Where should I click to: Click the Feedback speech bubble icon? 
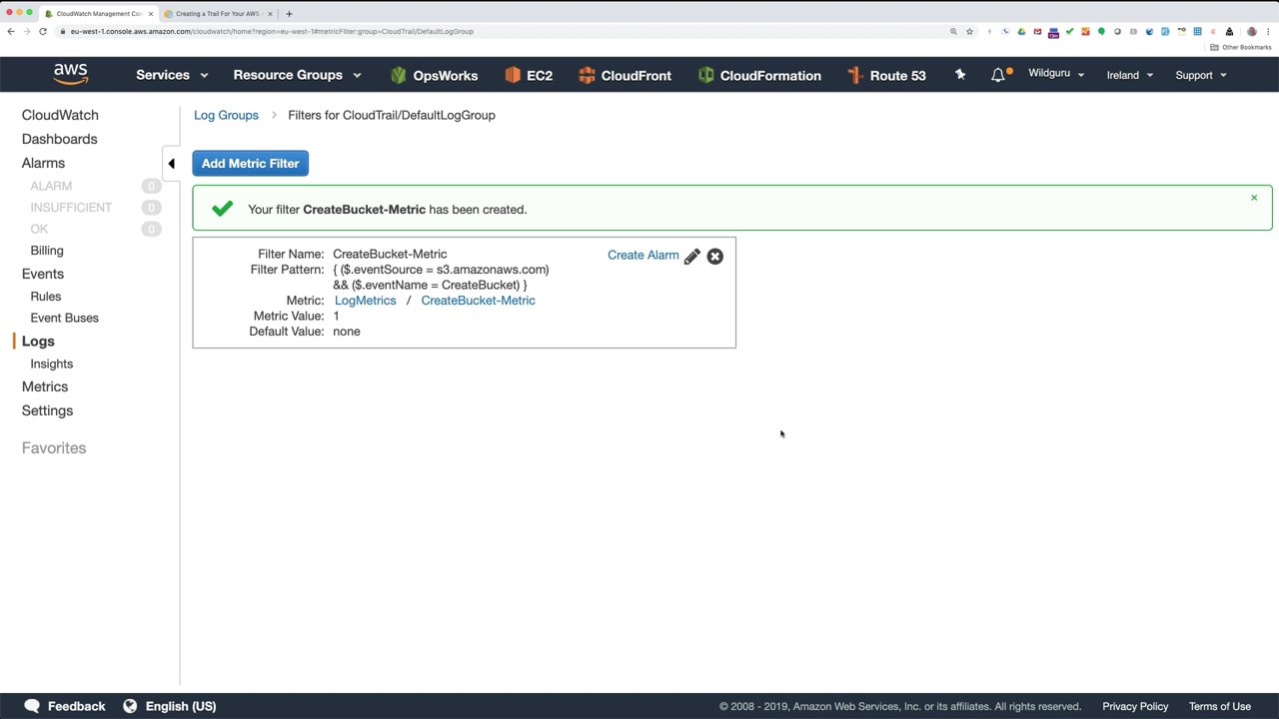pyautogui.click(x=32, y=706)
